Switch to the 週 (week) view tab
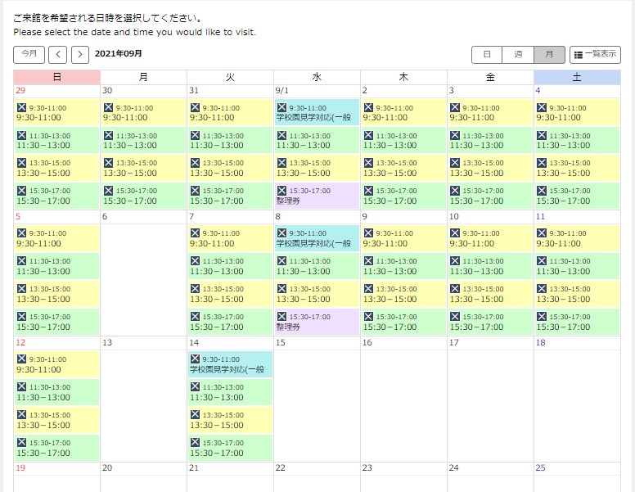This screenshot has height=492, width=635. [x=518, y=54]
